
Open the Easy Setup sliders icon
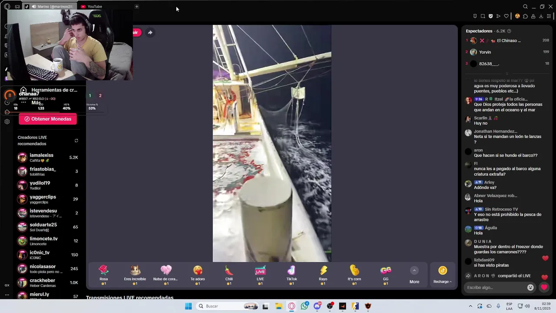click(549, 16)
